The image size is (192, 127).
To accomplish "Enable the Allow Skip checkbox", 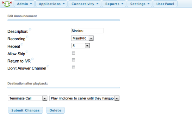I will 73,53.
